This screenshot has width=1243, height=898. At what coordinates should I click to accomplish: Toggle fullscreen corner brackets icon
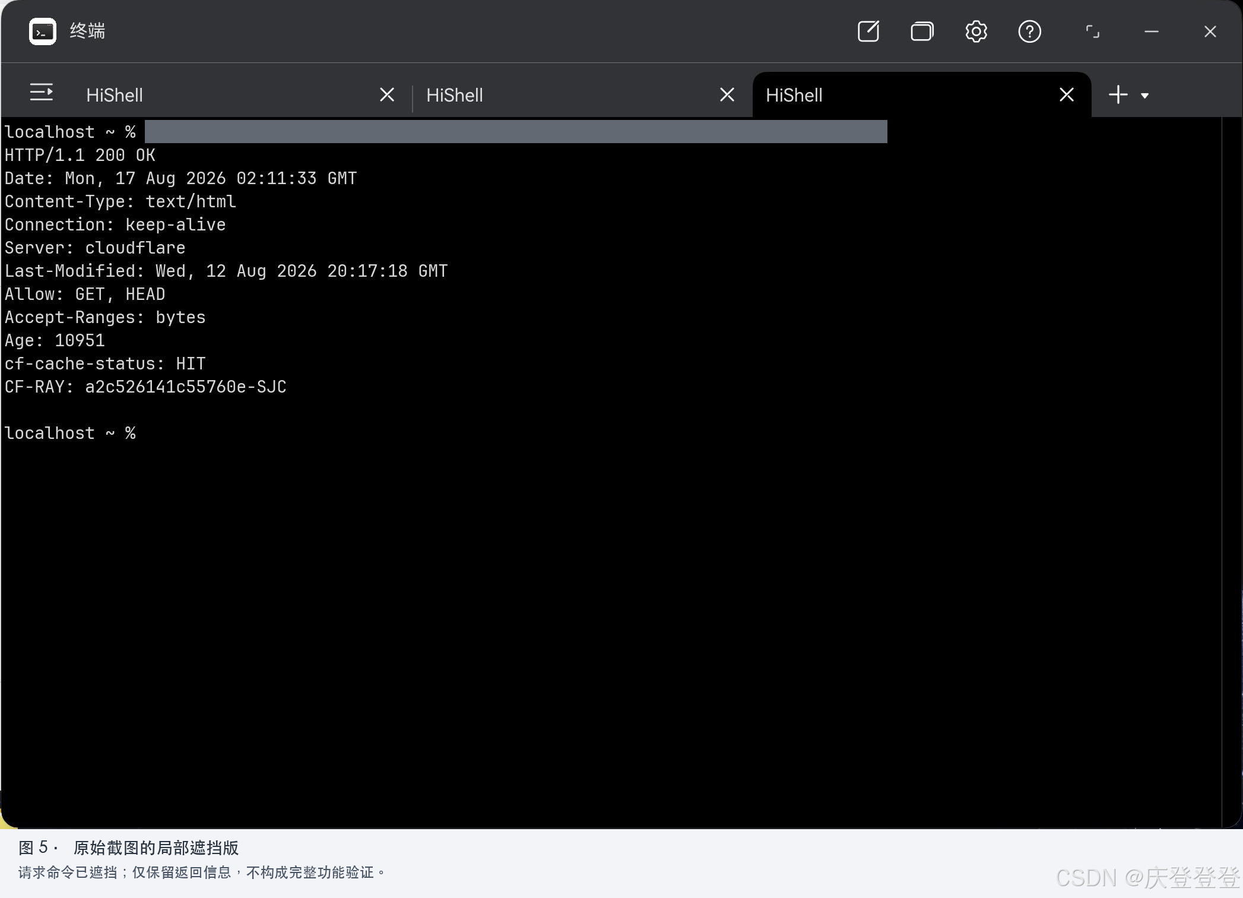click(1092, 31)
